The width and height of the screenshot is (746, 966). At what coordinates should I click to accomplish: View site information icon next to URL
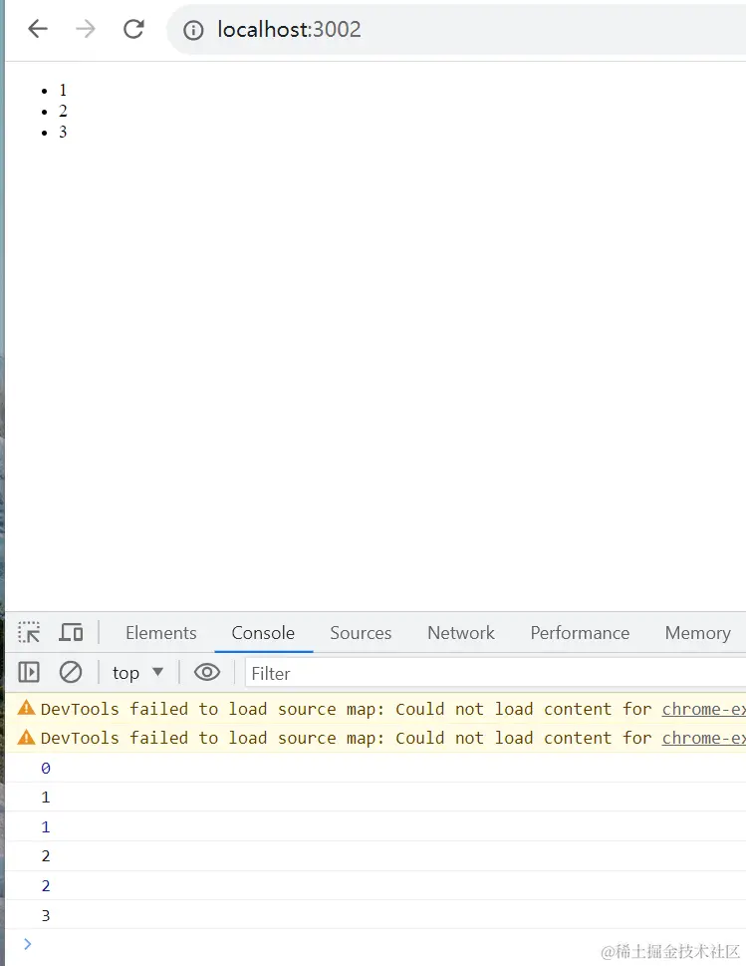point(193,30)
